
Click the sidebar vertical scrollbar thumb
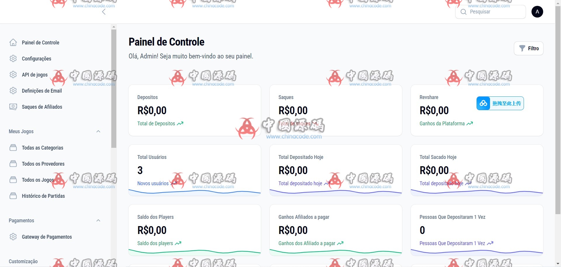tap(114, 88)
